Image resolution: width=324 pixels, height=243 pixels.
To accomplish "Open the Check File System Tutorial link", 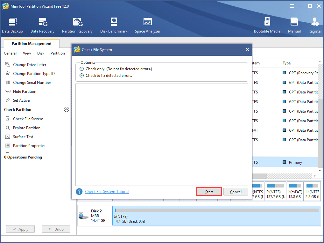I will [x=107, y=192].
